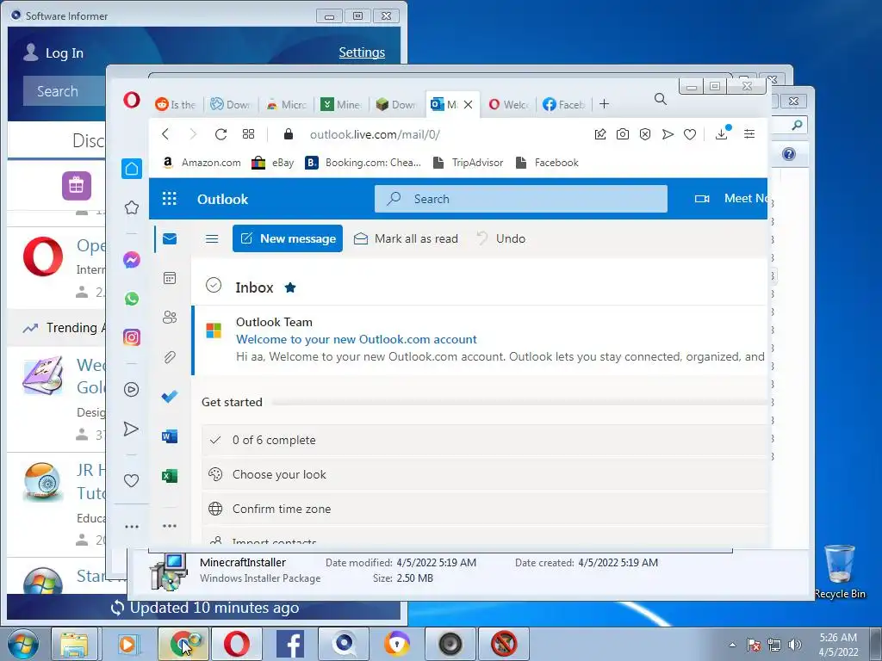Open Opera sidebar Home icon
The width and height of the screenshot is (882, 661).
132,169
